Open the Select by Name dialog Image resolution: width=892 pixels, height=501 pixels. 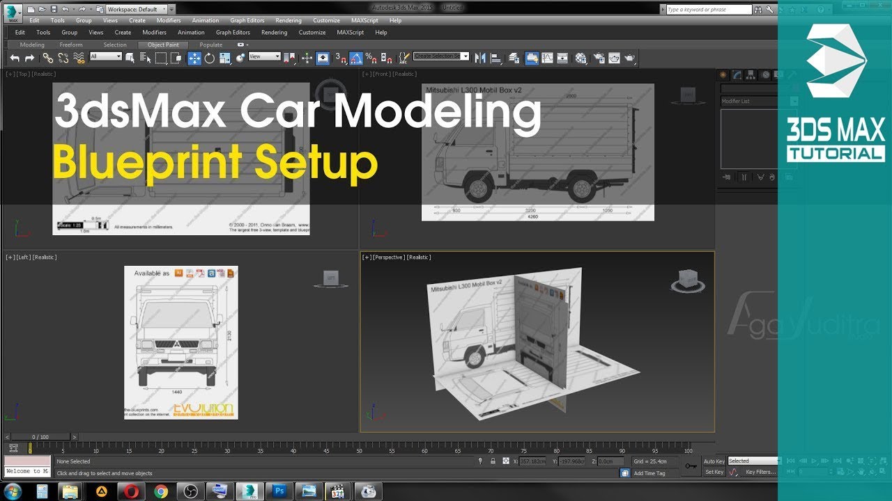[x=146, y=58]
